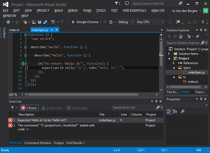Collapse the describe world block on line 4

click(x=25, y=47)
